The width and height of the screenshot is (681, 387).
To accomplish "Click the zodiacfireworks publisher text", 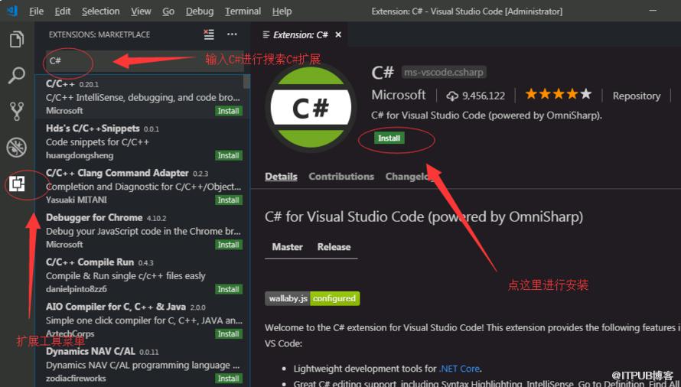I will tap(76, 379).
